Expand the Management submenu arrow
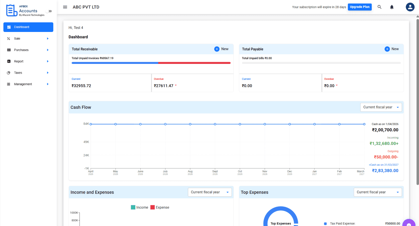419x226 pixels. [48, 84]
